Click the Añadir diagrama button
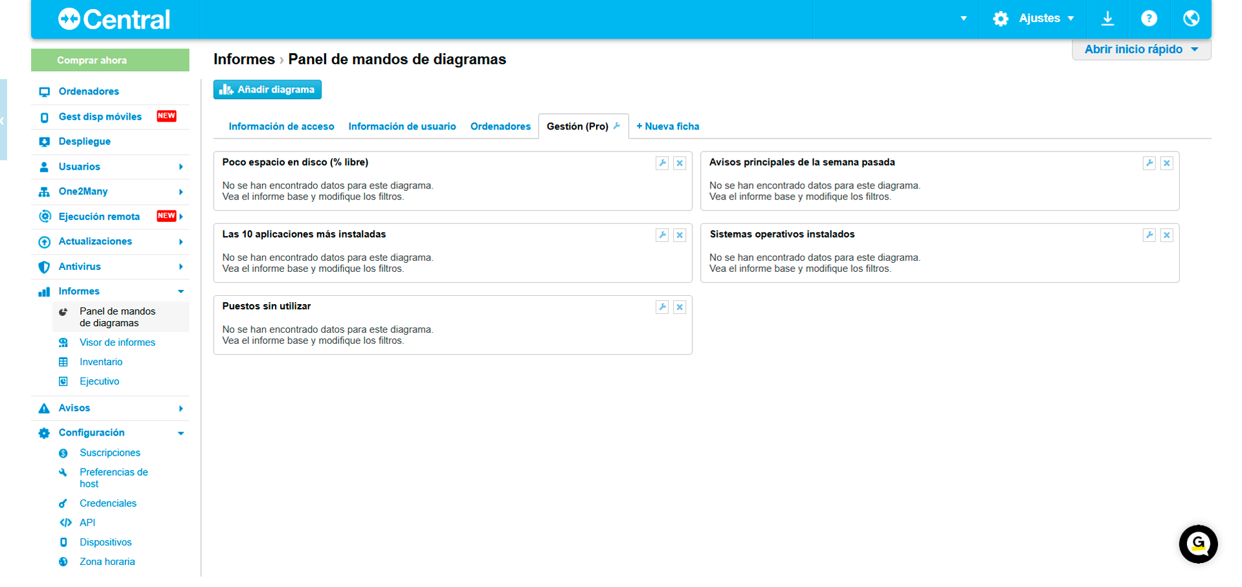This screenshot has width=1242, height=587. click(267, 89)
